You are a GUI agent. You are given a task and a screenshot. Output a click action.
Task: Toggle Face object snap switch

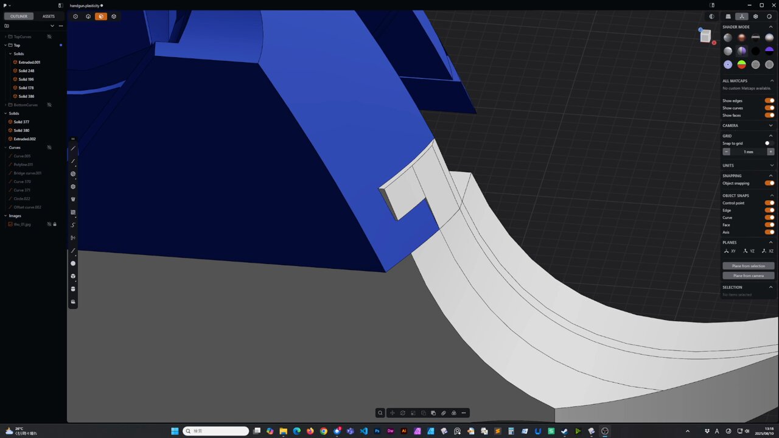(x=769, y=224)
